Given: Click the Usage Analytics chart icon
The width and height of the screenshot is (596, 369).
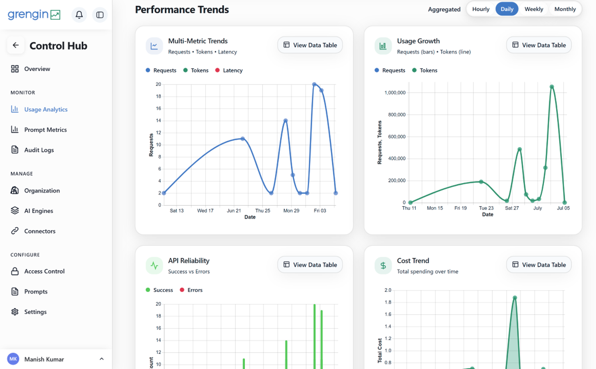Looking at the screenshot, I should tap(15, 109).
